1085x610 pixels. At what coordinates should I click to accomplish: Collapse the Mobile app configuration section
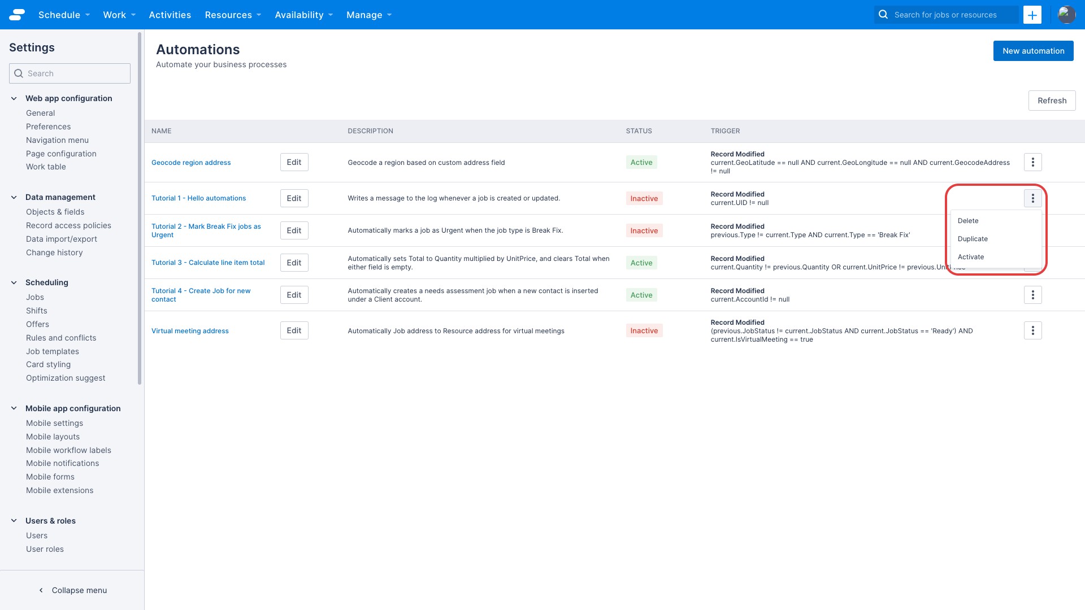pos(14,408)
